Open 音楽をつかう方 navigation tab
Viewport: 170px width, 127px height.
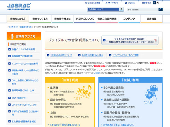(18, 19)
